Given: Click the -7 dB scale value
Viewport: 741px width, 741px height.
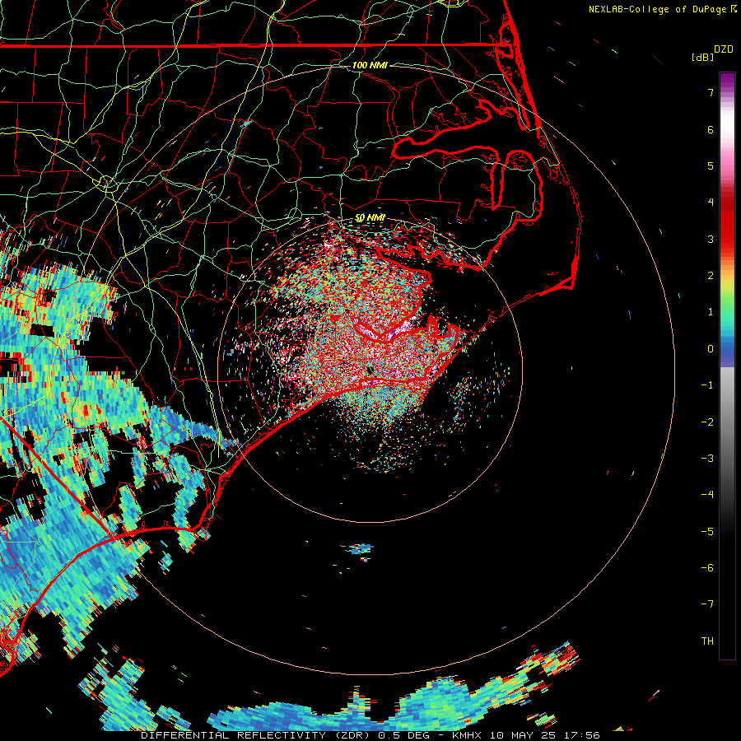Looking at the screenshot, I should [x=707, y=604].
